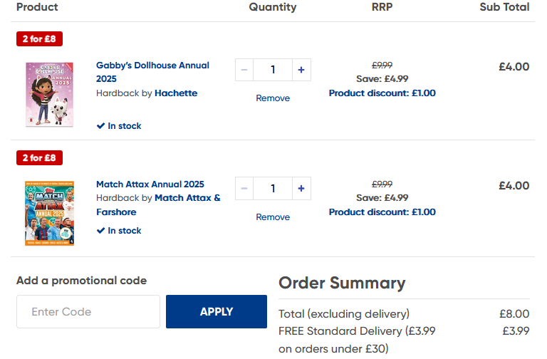
Task: Remove Match Attax Annual from basket
Action: [x=273, y=217]
